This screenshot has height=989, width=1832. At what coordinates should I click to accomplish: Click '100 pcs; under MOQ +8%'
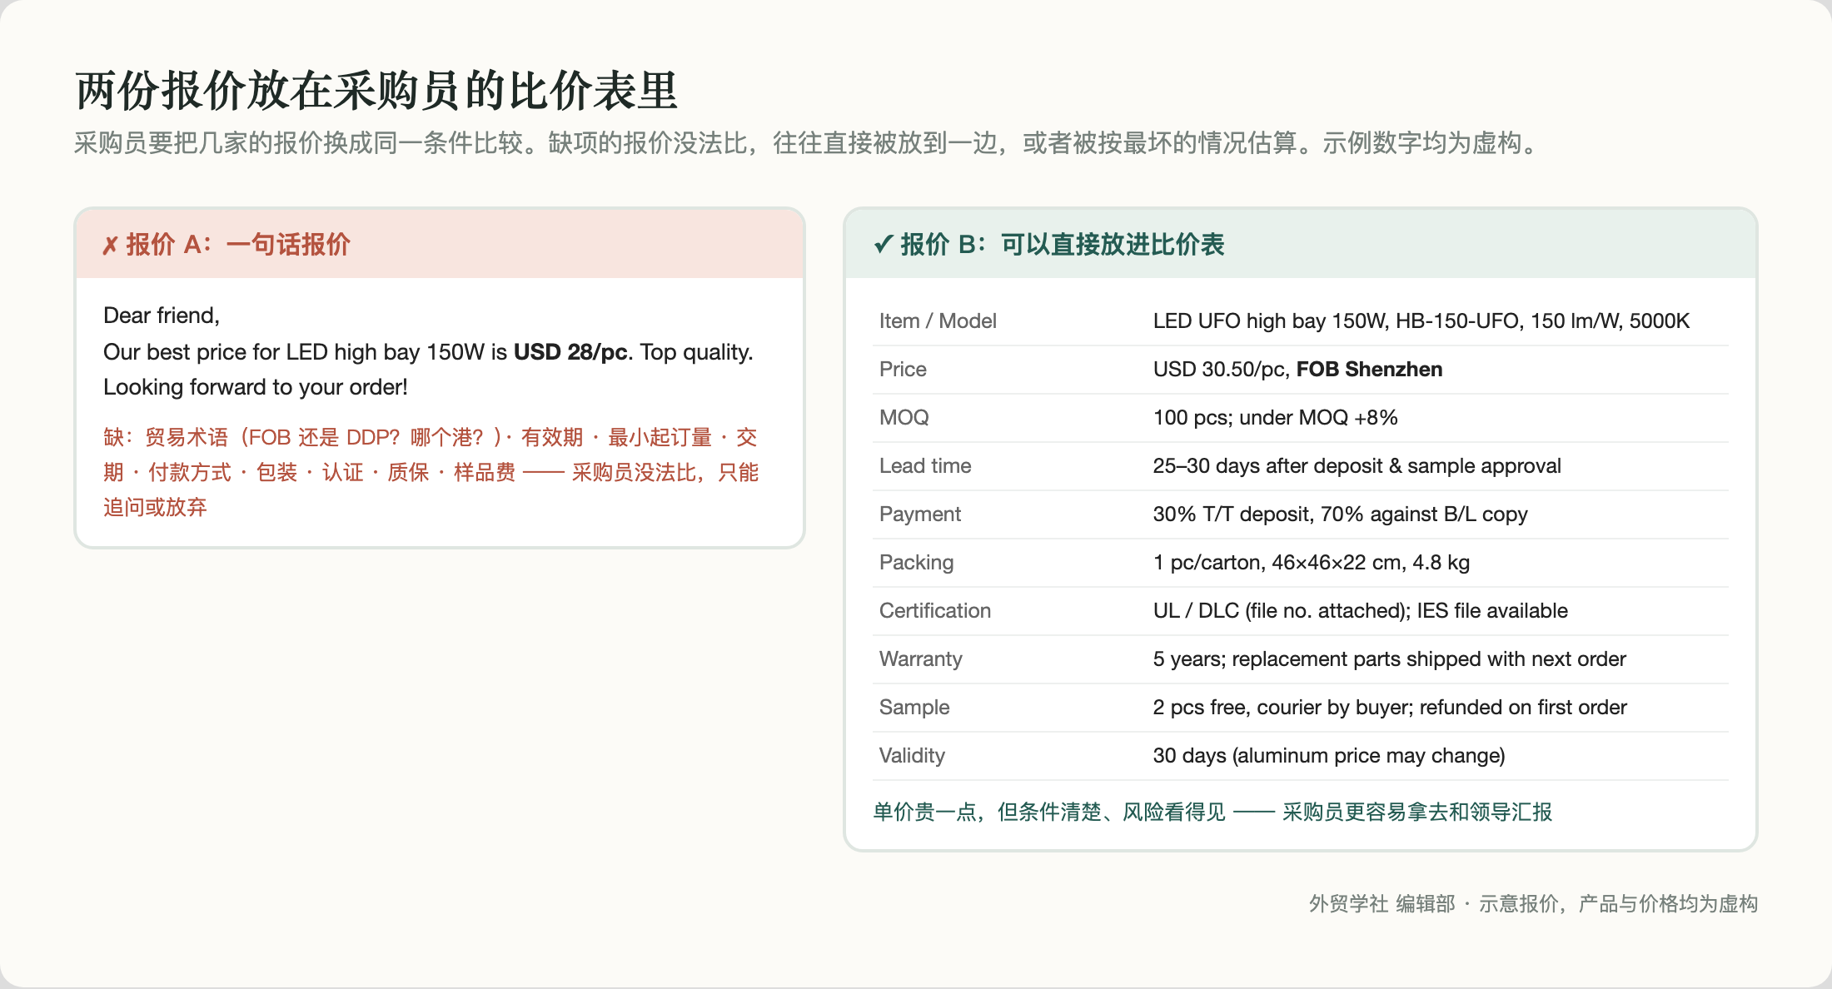(x=1275, y=418)
